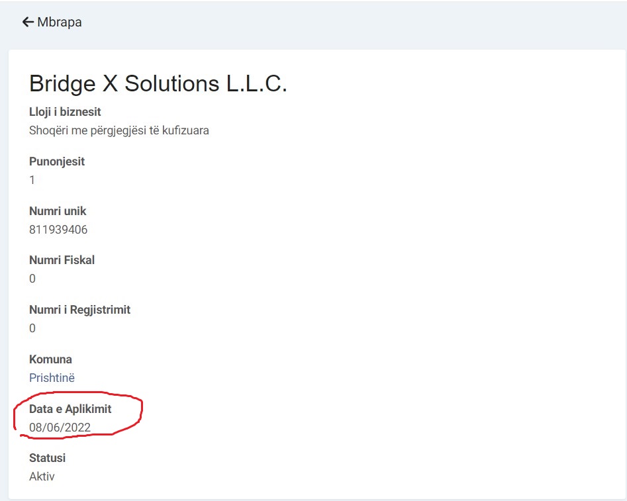The image size is (627, 501).
Task: Click the Data e Aplikimit label
Action: coord(70,409)
